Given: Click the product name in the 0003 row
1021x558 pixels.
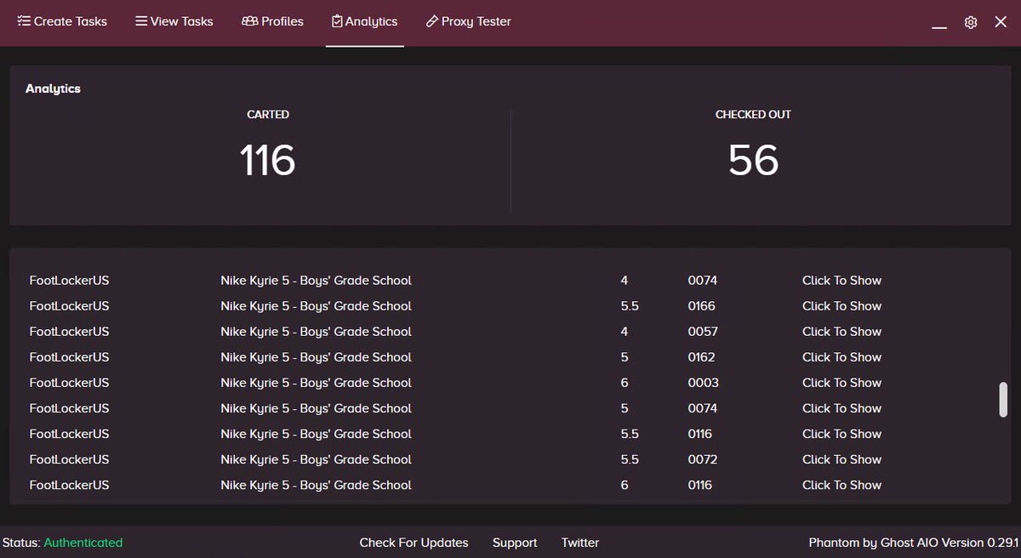Looking at the screenshot, I should (x=316, y=383).
